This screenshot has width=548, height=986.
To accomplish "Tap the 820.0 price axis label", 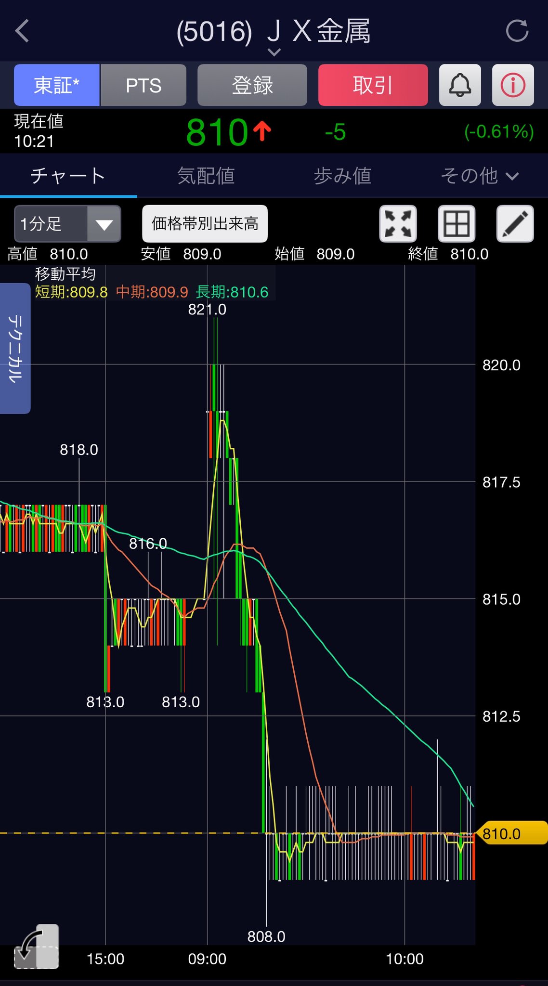I will click(x=501, y=365).
